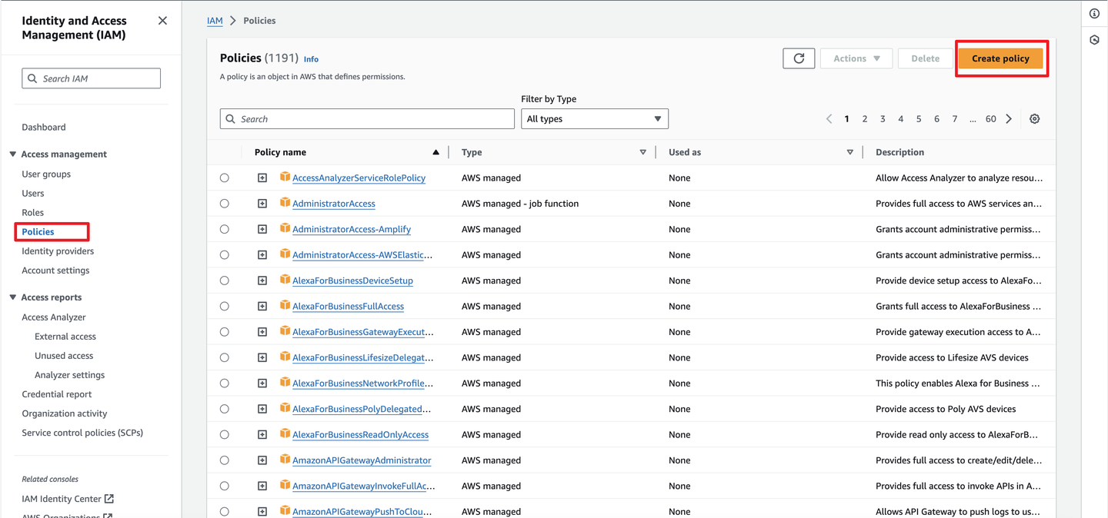
Task: Click the policy icon beside AlexaForBusinessDeviceSetup
Action: click(284, 280)
